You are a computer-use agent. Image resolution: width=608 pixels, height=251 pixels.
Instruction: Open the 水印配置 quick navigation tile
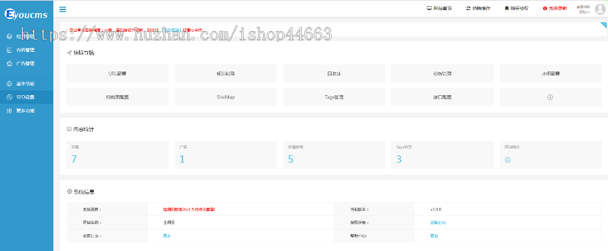(x=551, y=73)
